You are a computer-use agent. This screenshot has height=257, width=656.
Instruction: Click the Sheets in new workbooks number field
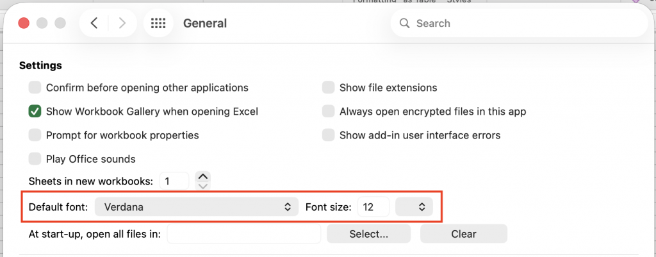click(x=174, y=181)
